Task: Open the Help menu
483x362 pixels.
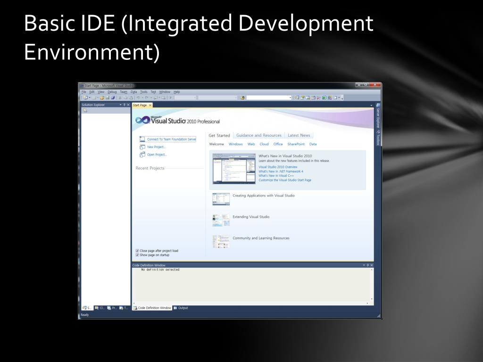Action: 177,92
